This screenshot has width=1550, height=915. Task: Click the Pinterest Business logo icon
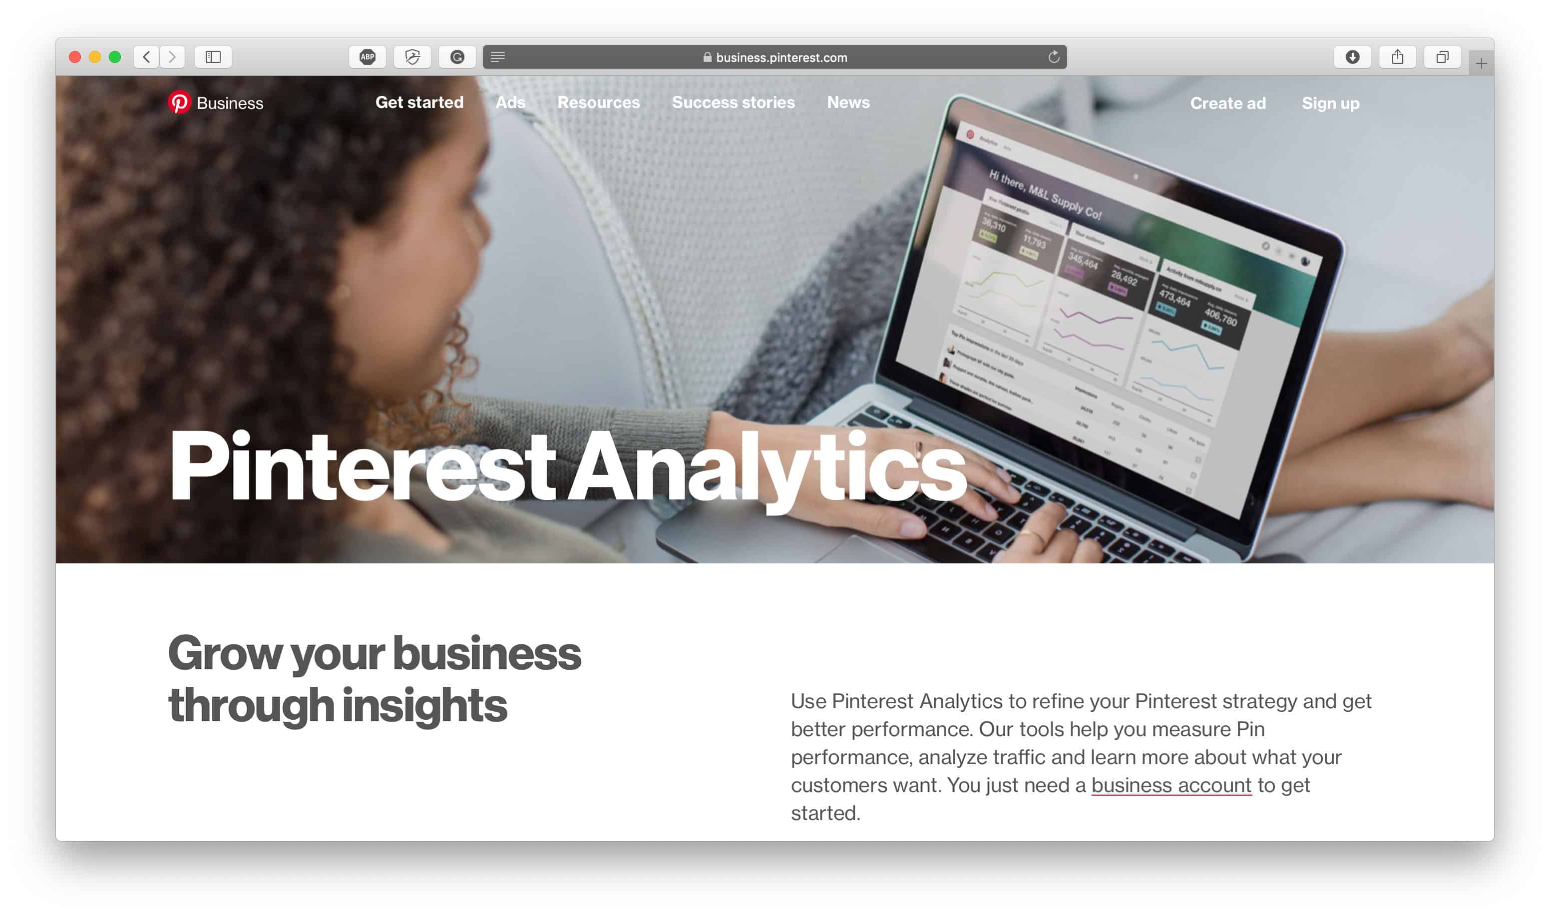178,102
